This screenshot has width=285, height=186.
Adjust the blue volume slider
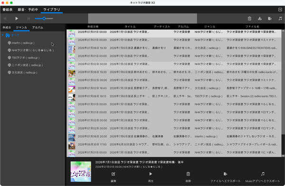[x=44, y=18]
